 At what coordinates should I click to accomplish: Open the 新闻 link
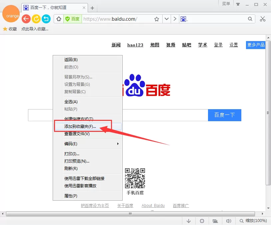point(116,45)
